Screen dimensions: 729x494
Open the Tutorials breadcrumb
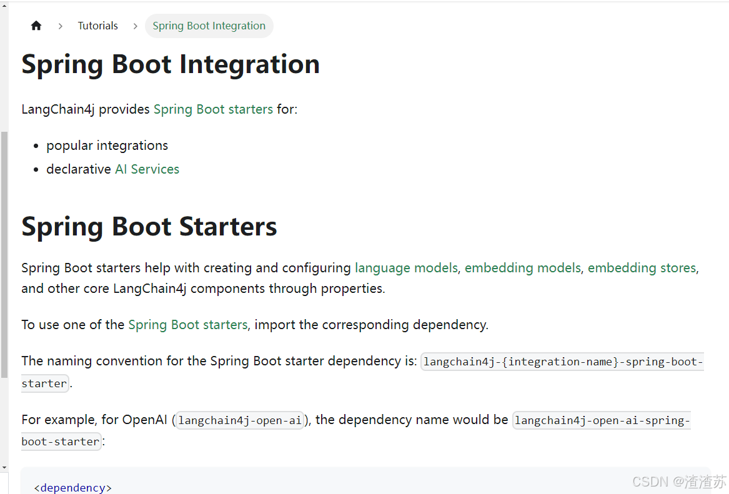tap(97, 26)
